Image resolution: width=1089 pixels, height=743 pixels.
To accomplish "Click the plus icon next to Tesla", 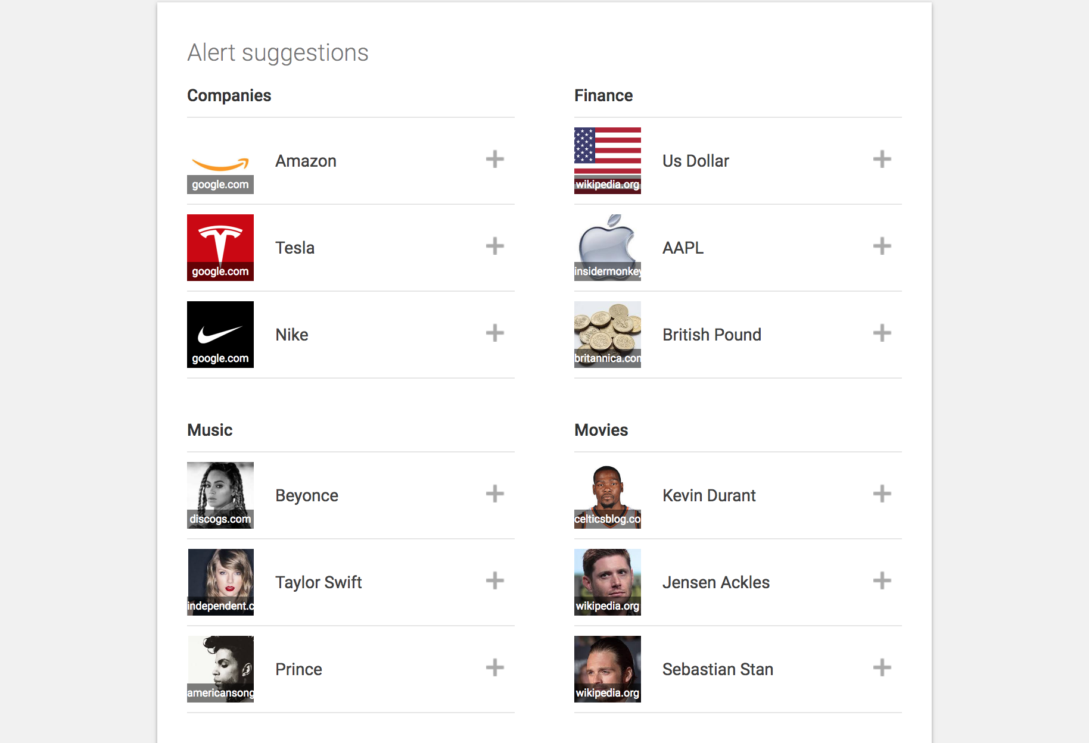I will pyautogui.click(x=494, y=246).
